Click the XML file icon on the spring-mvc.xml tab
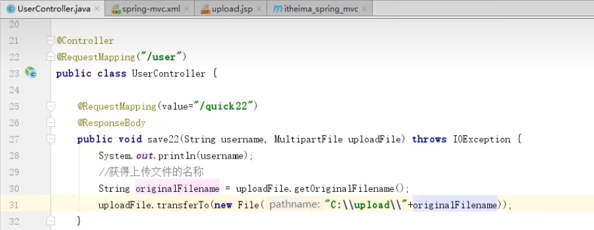The image size is (594, 230). [x=115, y=9]
